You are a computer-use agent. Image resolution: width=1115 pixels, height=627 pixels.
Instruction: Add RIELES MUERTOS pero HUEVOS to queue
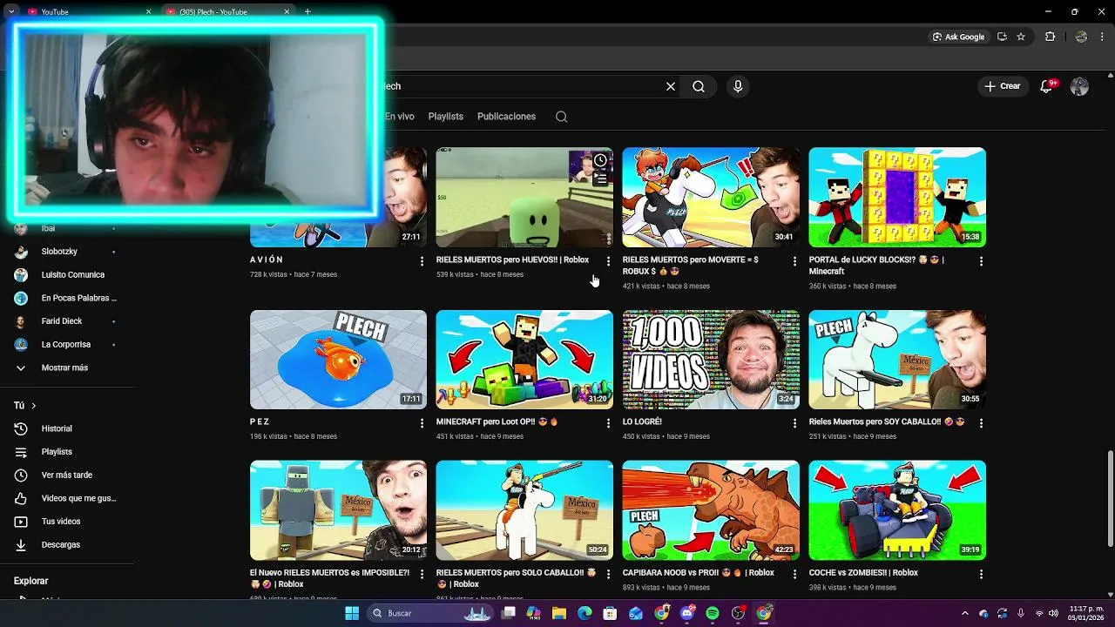[x=600, y=179]
